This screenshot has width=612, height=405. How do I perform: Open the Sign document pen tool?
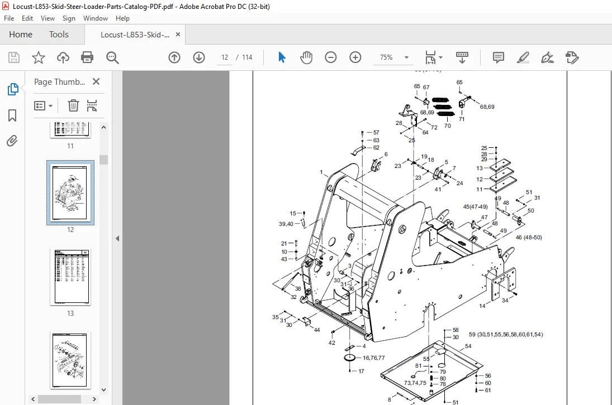click(x=547, y=57)
